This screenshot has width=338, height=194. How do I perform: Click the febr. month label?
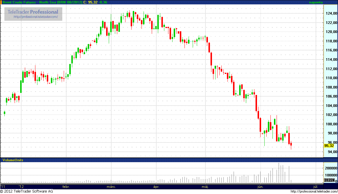(x=66, y=187)
